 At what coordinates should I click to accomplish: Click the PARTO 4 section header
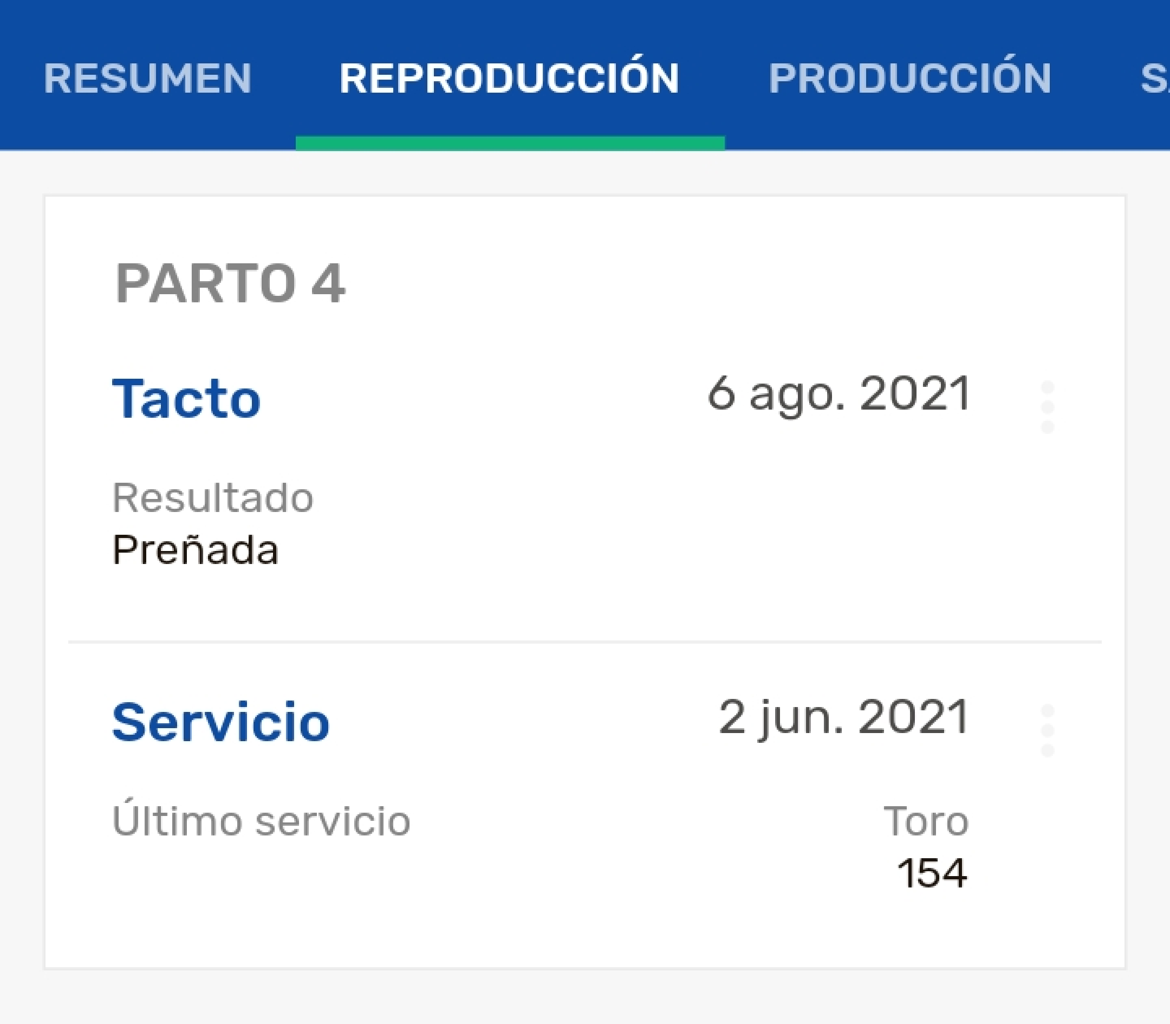(x=230, y=283)
